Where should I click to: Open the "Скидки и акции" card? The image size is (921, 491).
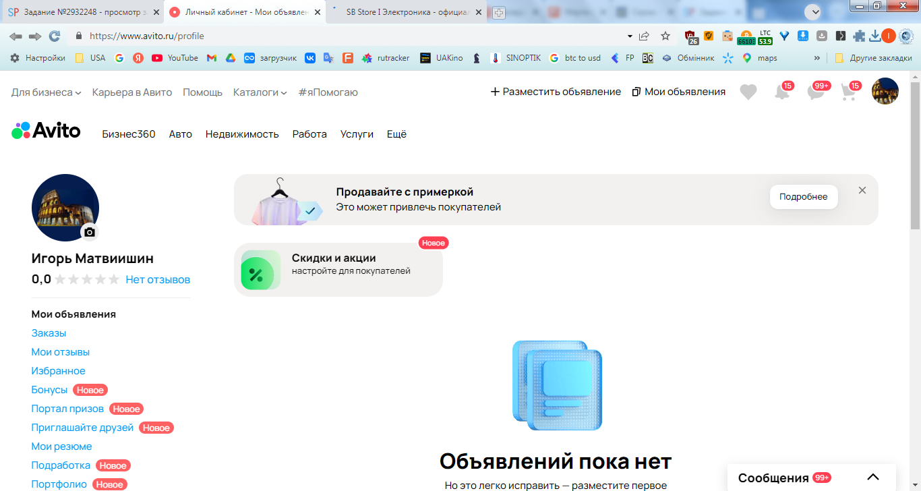point(338,270)
